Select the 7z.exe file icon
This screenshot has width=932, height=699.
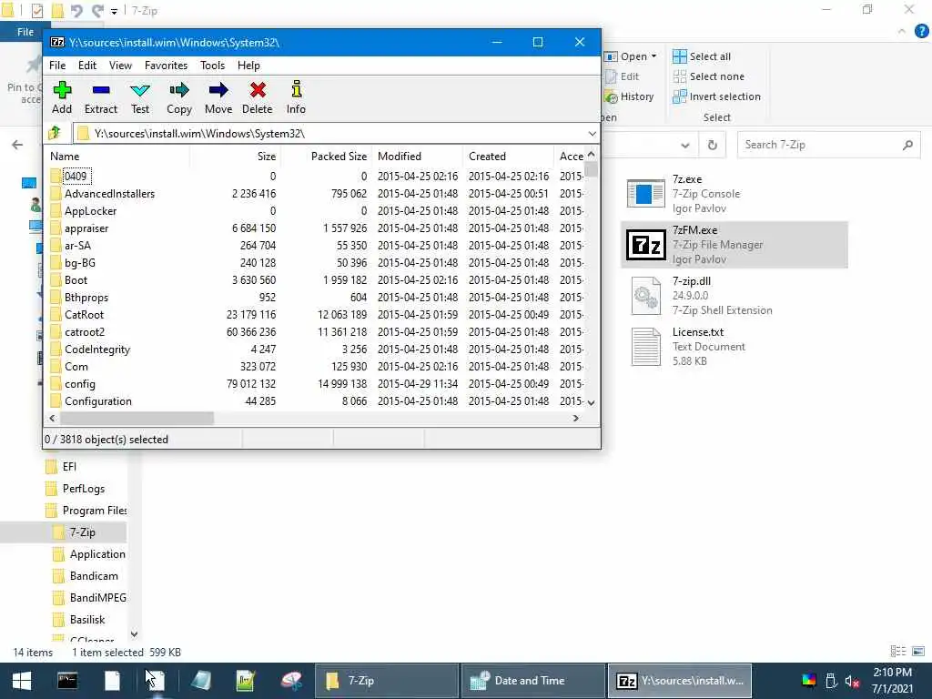tap(645, 194)
